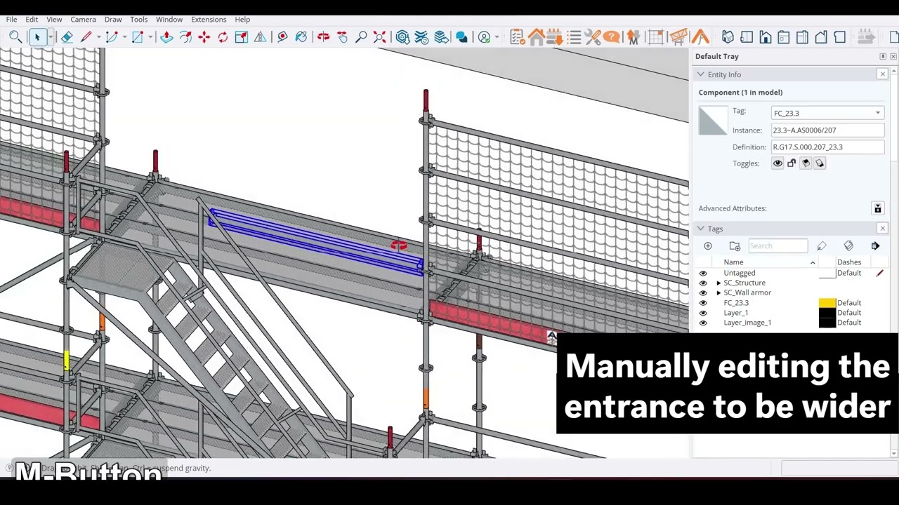Expand the SC_Wall armor tag folder
Image resolution: width=899 pixels, height=505 pixels.
point(718,293)
